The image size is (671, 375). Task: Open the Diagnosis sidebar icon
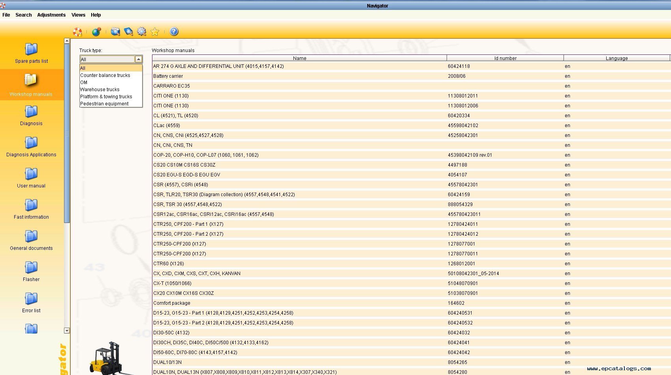[x=31, y=112]
